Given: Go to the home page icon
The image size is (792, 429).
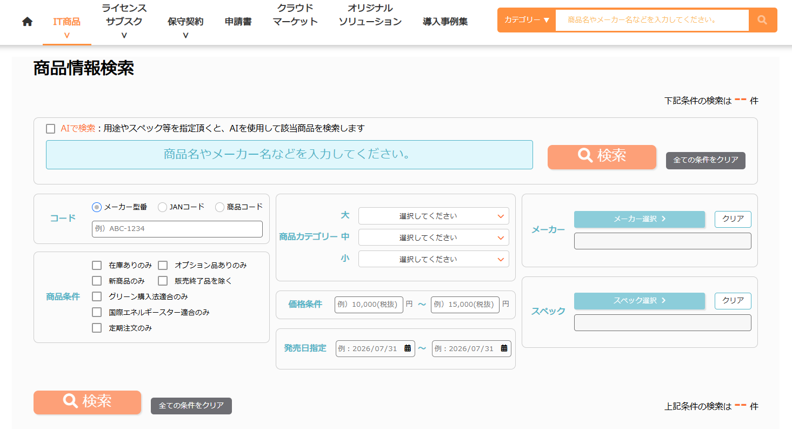Looking at the screenshot, I should (x=27, y=22).
